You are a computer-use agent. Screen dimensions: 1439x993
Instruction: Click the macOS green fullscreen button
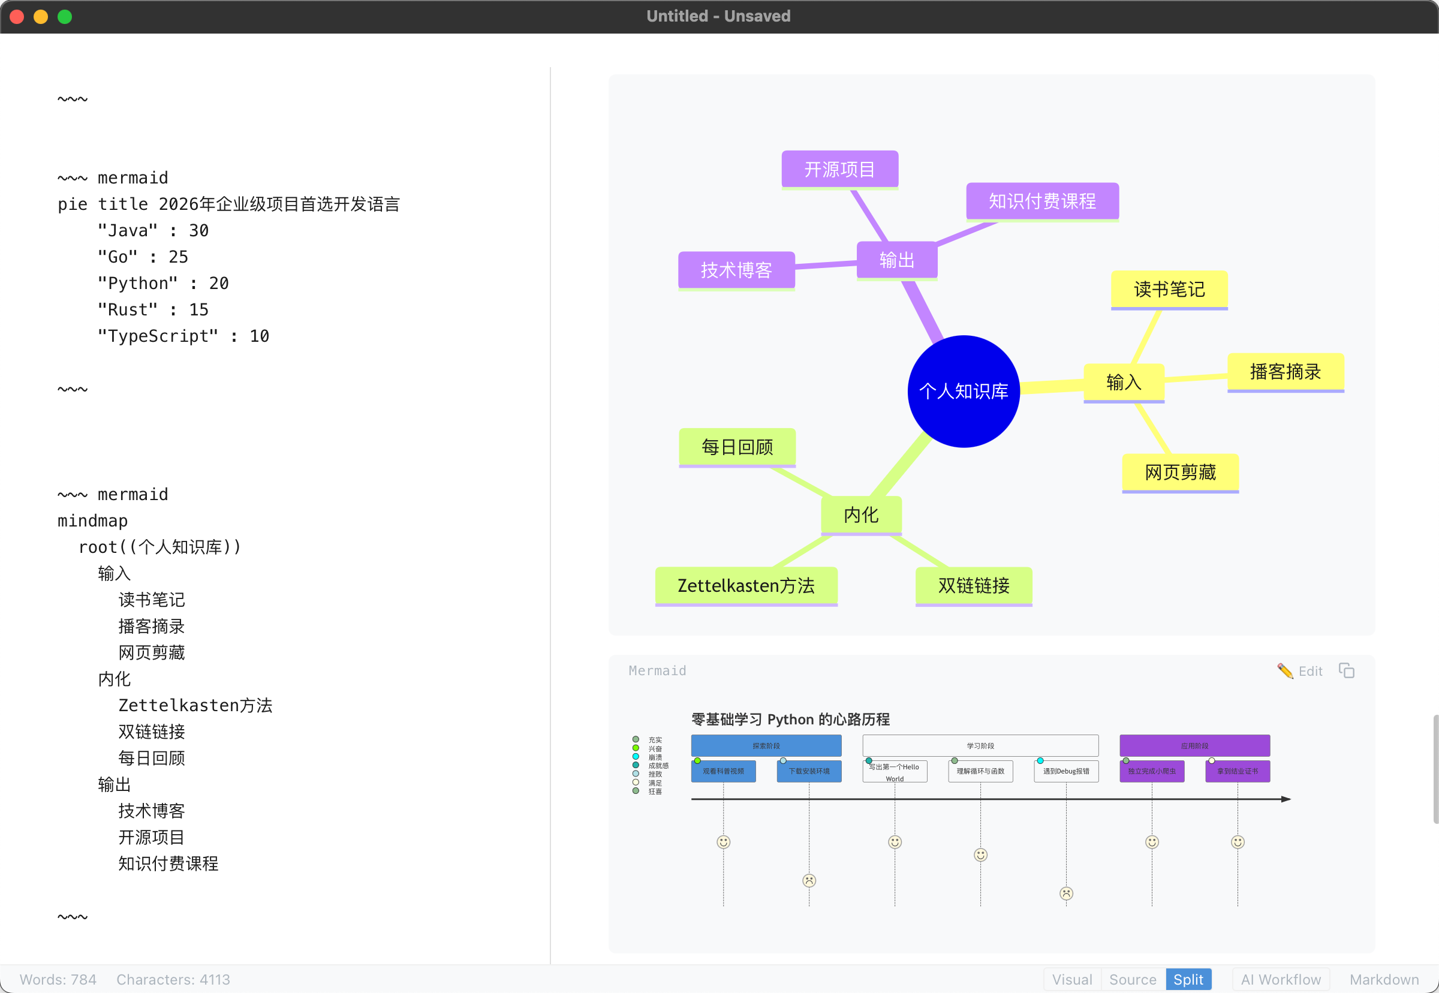pyautogui.click(x=65, y=17)
